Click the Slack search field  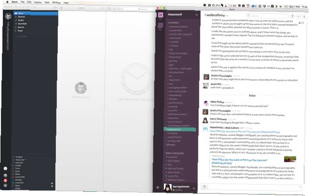pyautogui.click(x=267, y=16)
